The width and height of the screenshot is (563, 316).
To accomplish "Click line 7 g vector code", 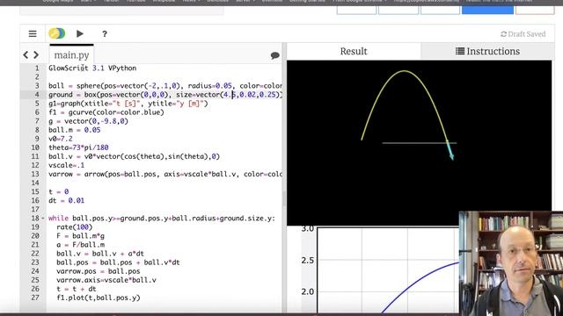I will [x=88, y=121].
